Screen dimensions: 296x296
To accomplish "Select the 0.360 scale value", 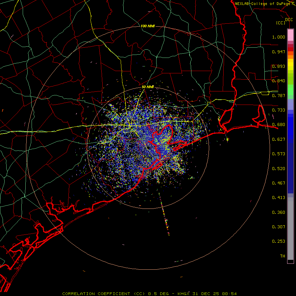I will click(279, 212).
